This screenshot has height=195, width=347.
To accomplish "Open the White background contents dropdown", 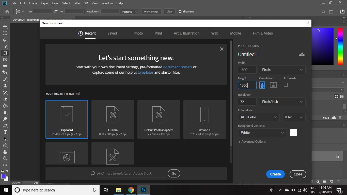I will 262,133.
